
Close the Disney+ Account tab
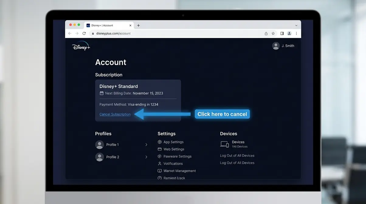131,25
